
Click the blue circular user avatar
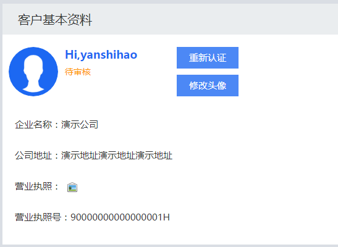[33, 72]
